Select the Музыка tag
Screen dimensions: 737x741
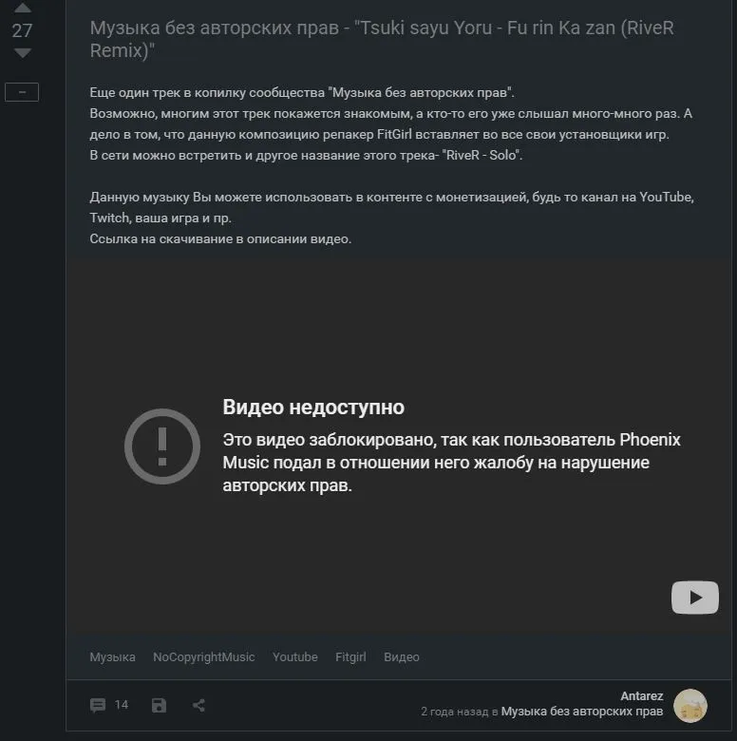[x=112, y=656]
